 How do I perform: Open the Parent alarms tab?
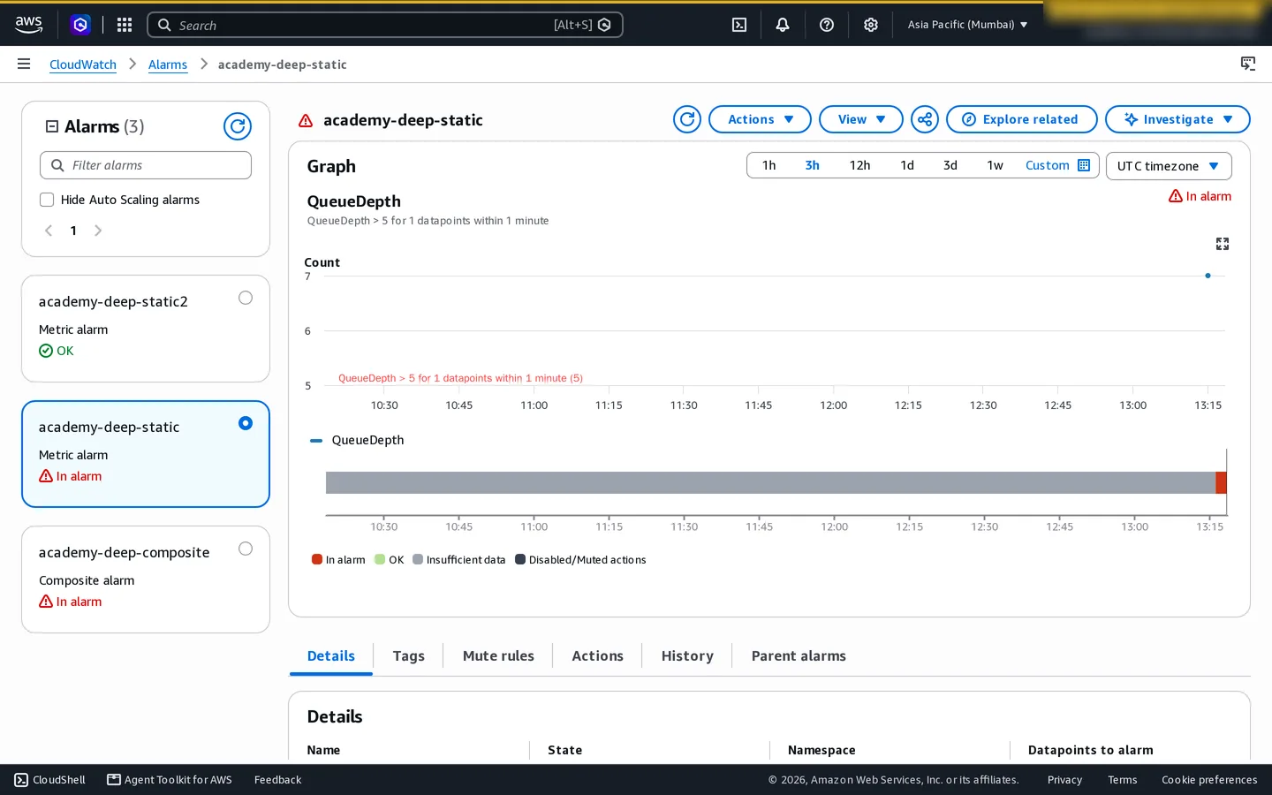pos(799,655)
